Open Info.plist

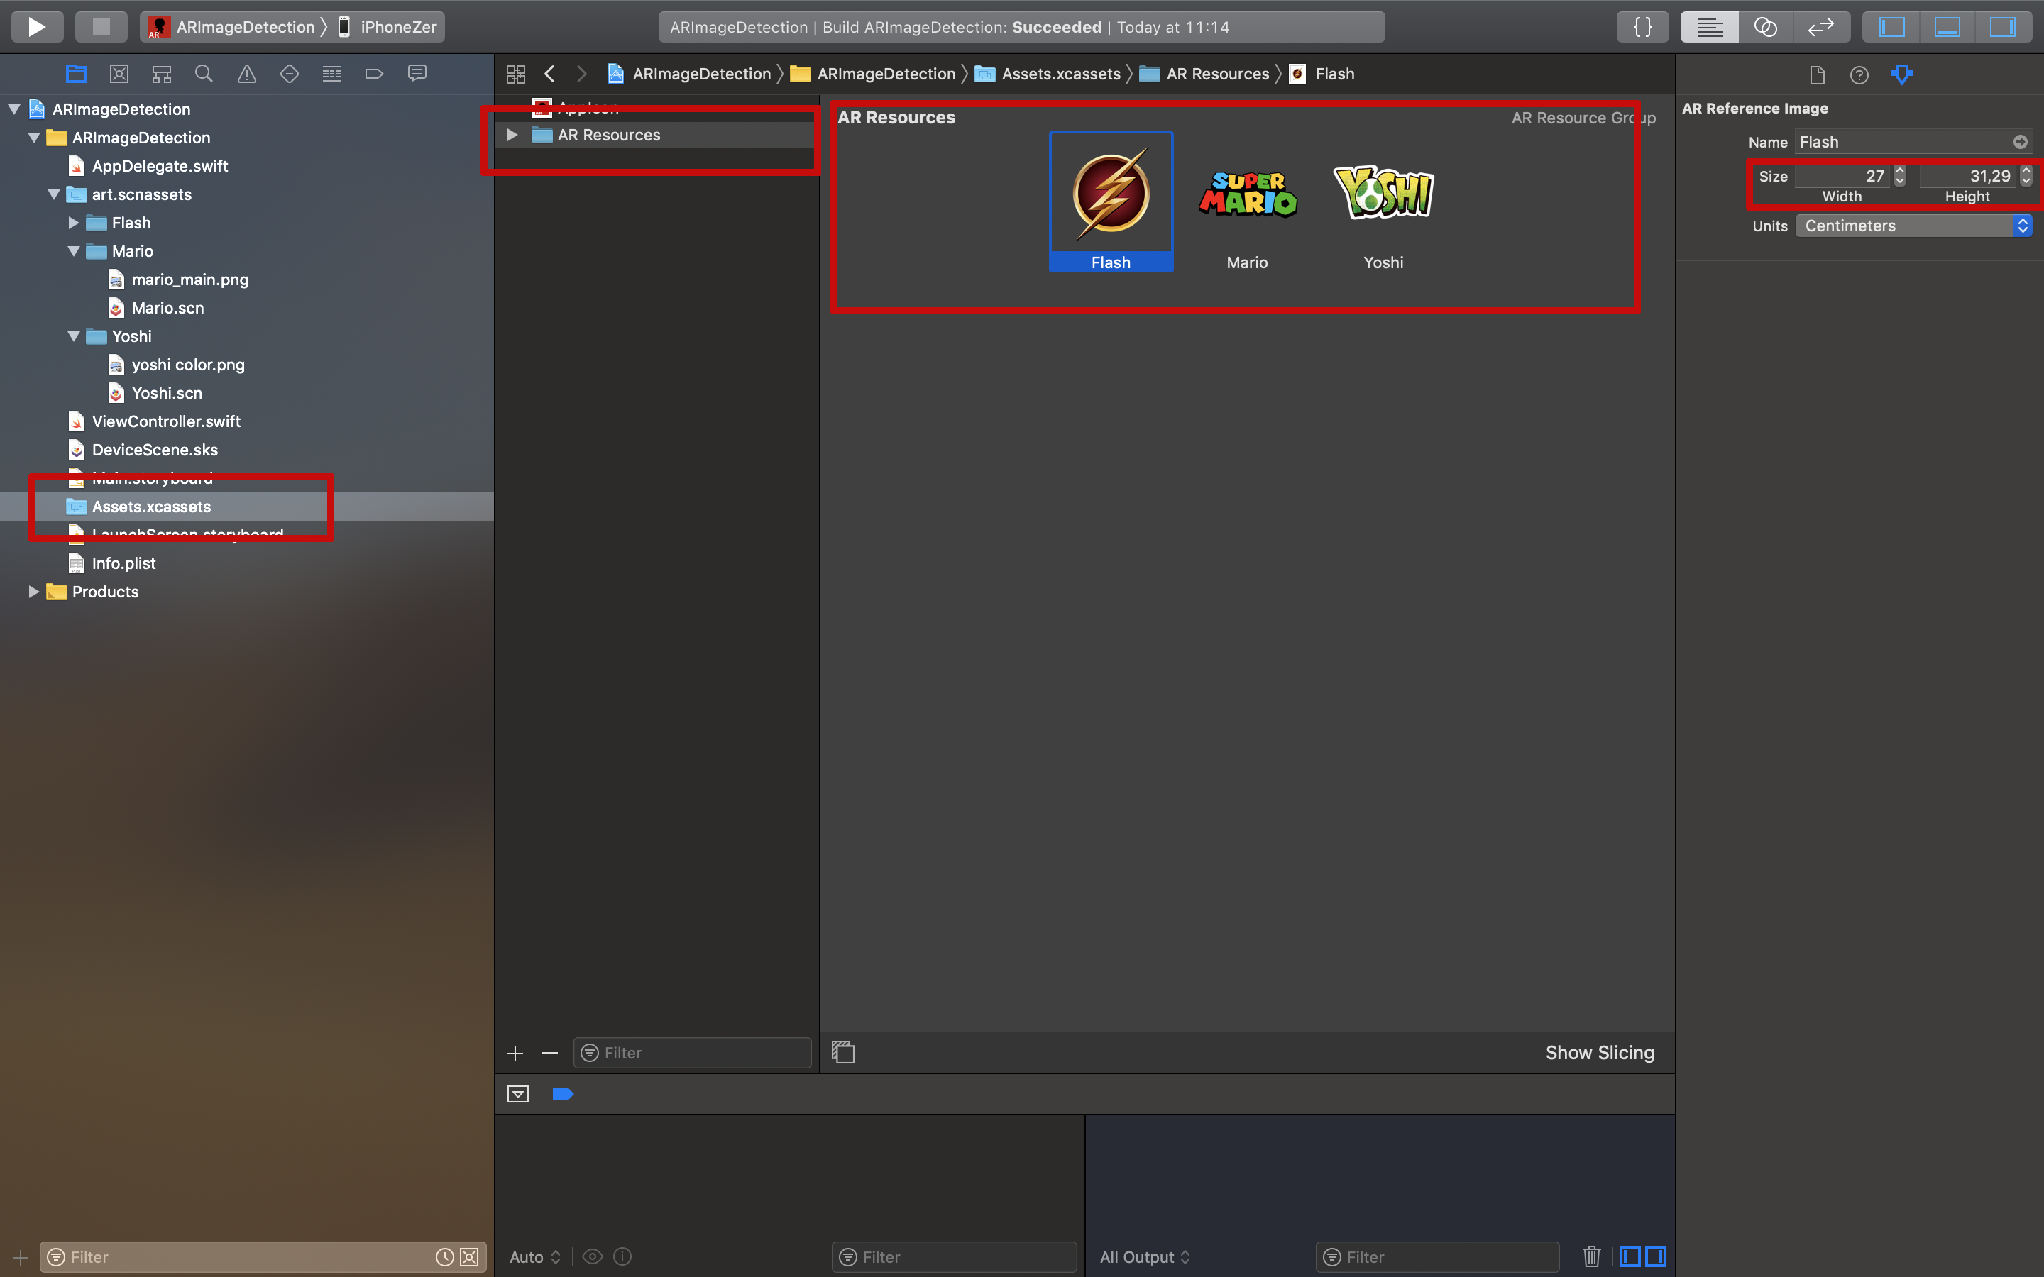[x=123, y=563]
